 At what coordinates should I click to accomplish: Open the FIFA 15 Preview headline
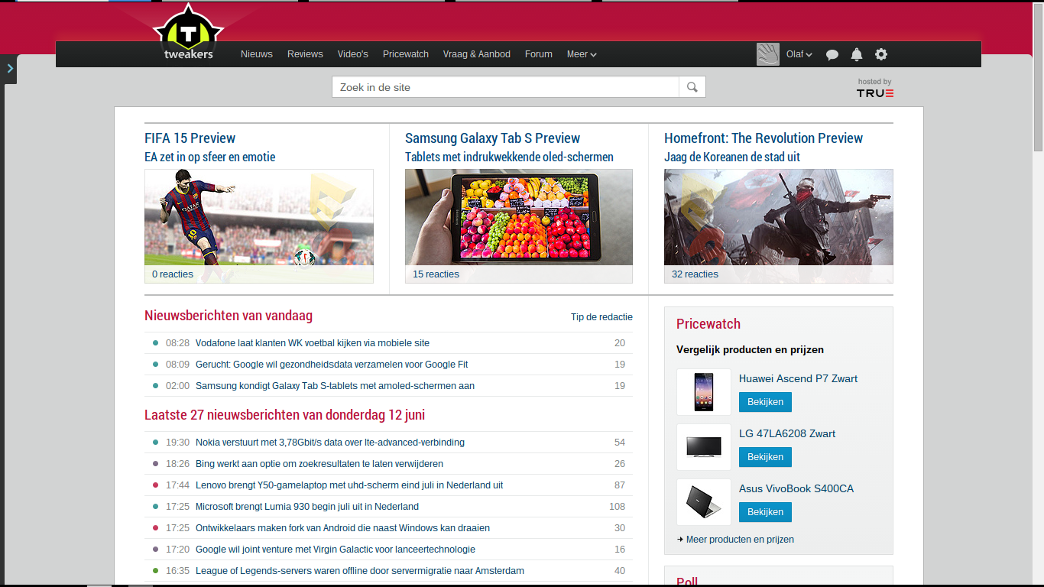[190, 138]
